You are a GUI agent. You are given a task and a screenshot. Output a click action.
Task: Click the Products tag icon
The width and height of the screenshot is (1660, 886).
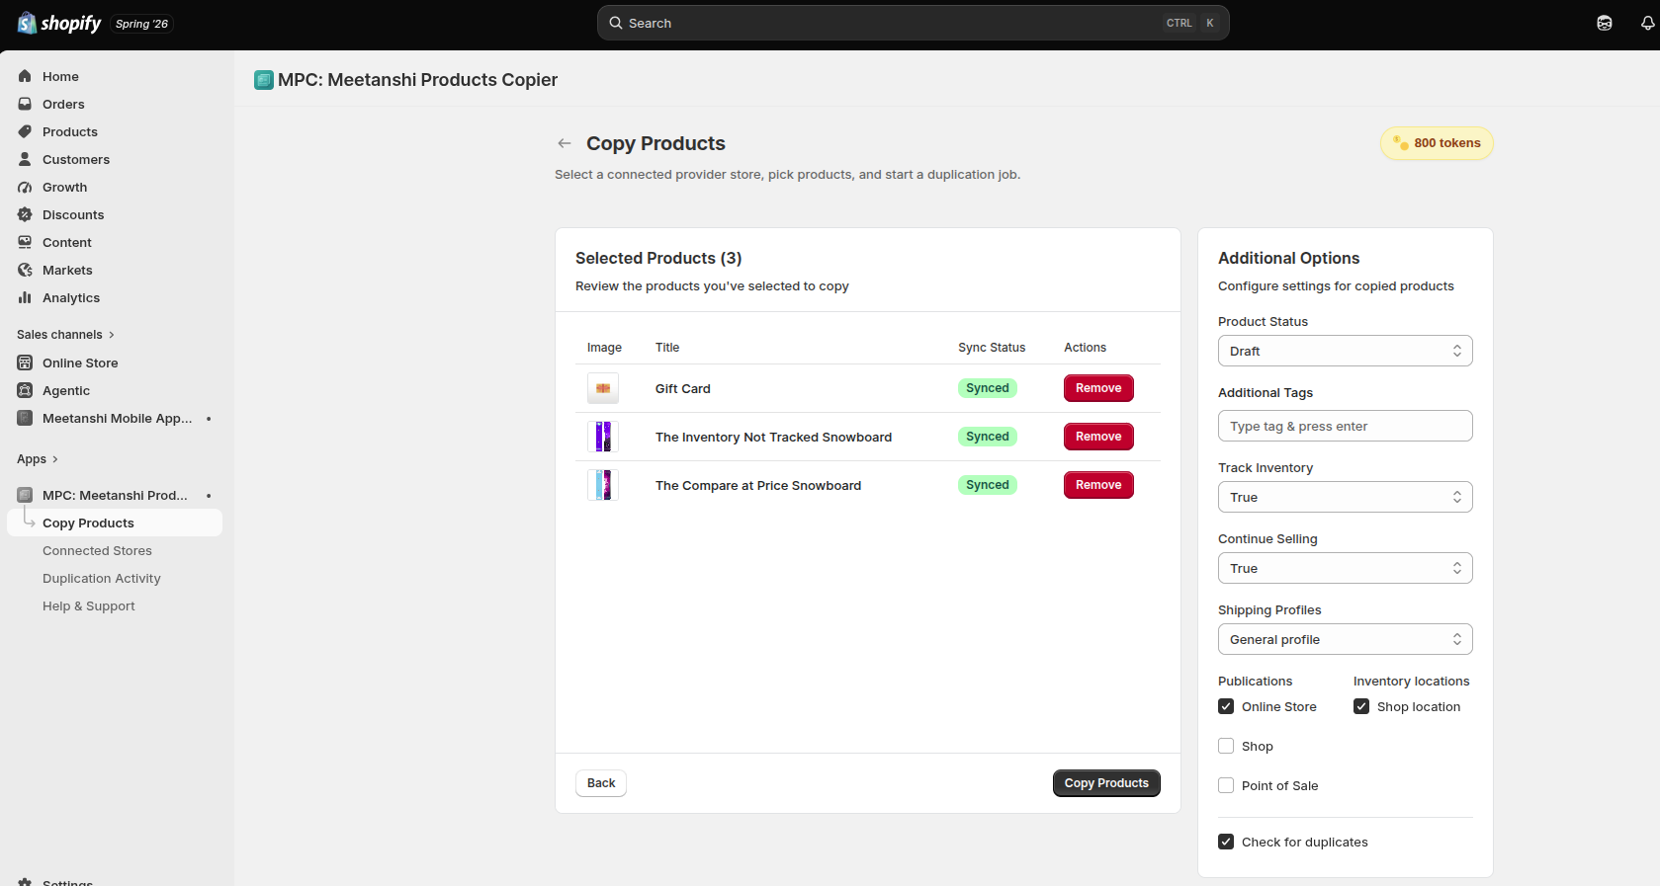point(25,131)
